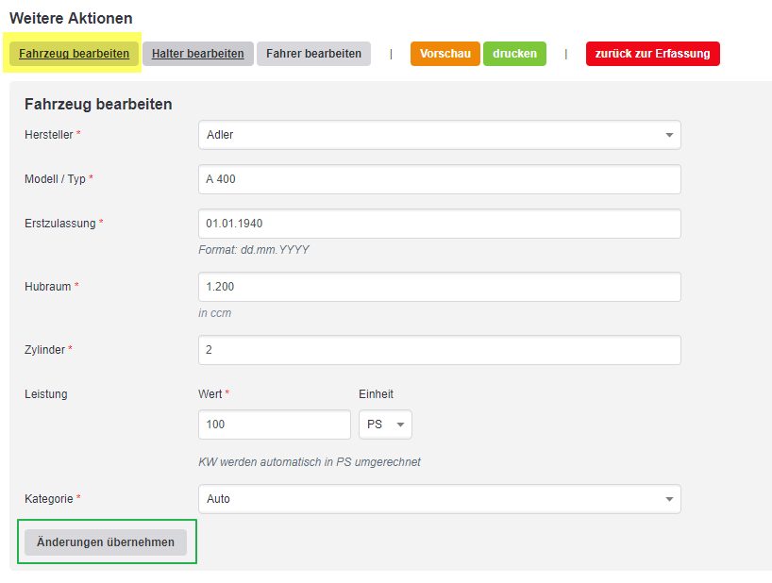Click the Kategorie dropdown arrow icon
The height and width of the screenshot is (583, 772).
669,499
